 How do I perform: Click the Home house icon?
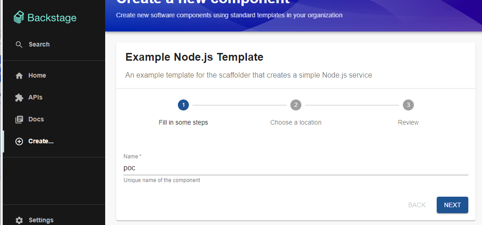point(19,76)
